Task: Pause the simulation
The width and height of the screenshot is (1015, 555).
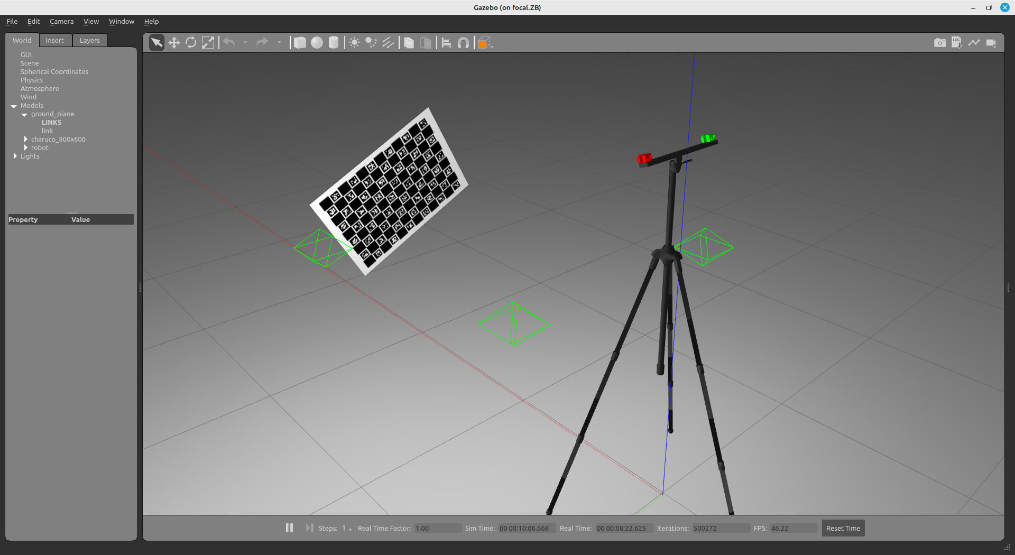Action: [x=289, y=528]
